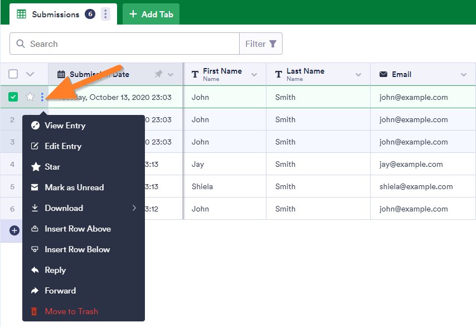This screenshot has width=476, height=327.
Task: Click the add new row plus icon
Action: pyautogui.click(x=14, y=230)
